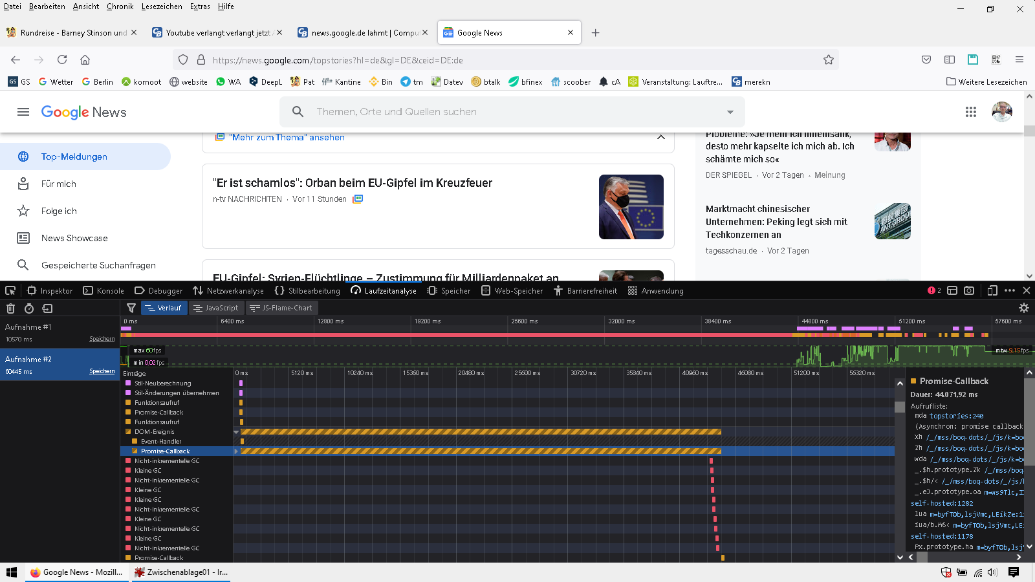Click the error count indicator in DevTools
Viewport: 1035px width, 582px height.
pyautogui.click(x=934, y=291)
